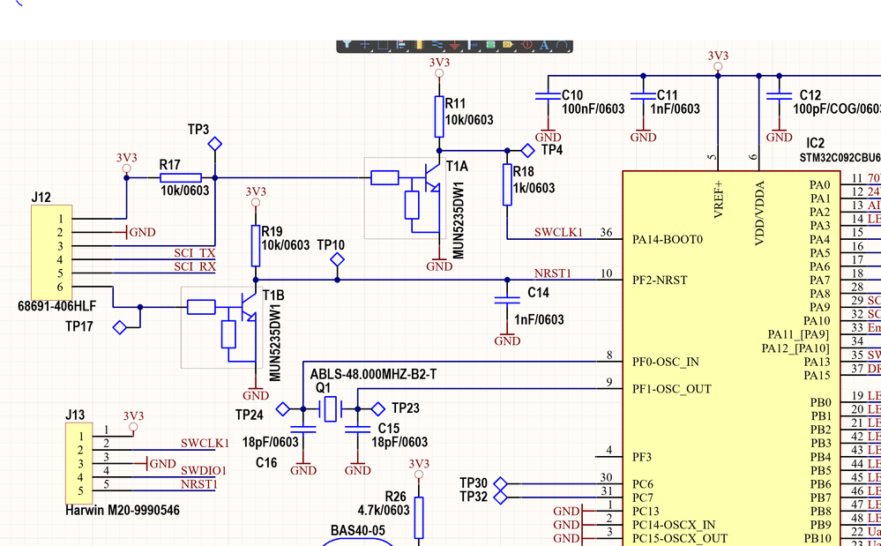881x546 pixels.
Task: Select the SCI_RX net label
Action: coord(195,266)
